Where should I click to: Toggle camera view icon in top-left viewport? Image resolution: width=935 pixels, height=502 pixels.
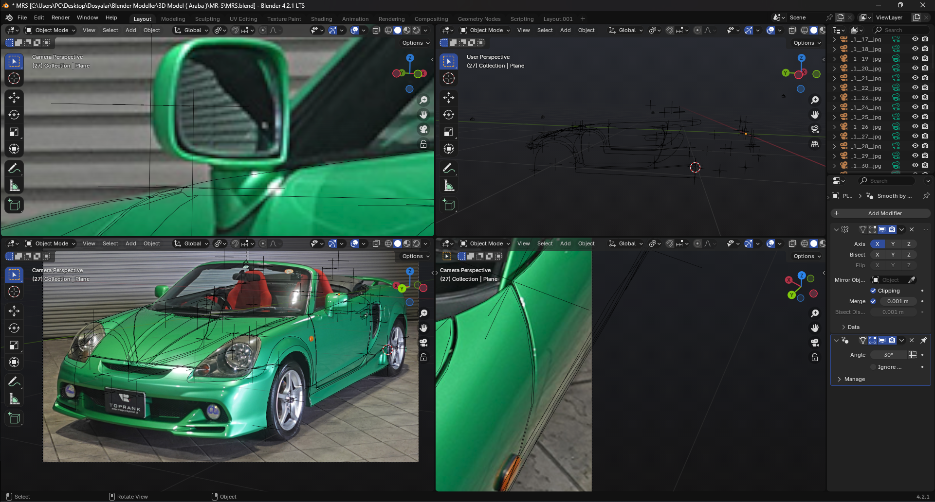click(423, 129)
